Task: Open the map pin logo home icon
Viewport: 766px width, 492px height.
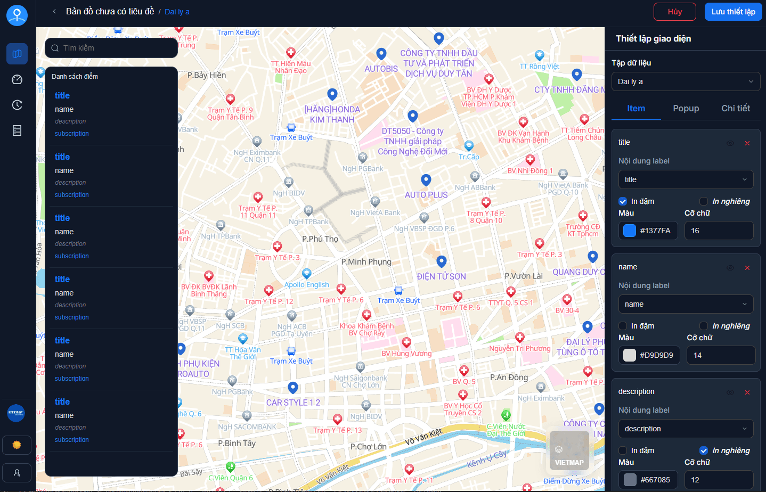Action: pos(17,15)
